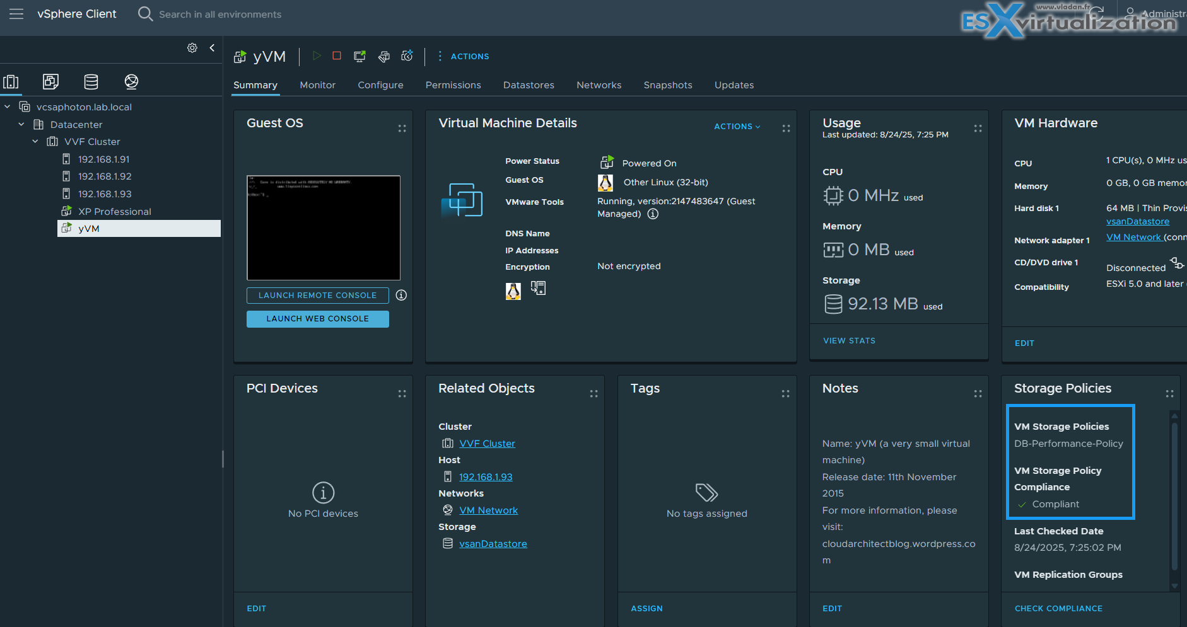Click LAUNCH REMOTE CONSOLE button
The width and height of the screenshot is (1187, 627).
click(x=317, y=295)
